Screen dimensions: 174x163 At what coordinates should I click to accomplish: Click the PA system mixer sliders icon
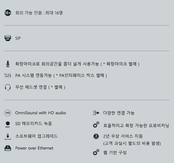[8, 75]
